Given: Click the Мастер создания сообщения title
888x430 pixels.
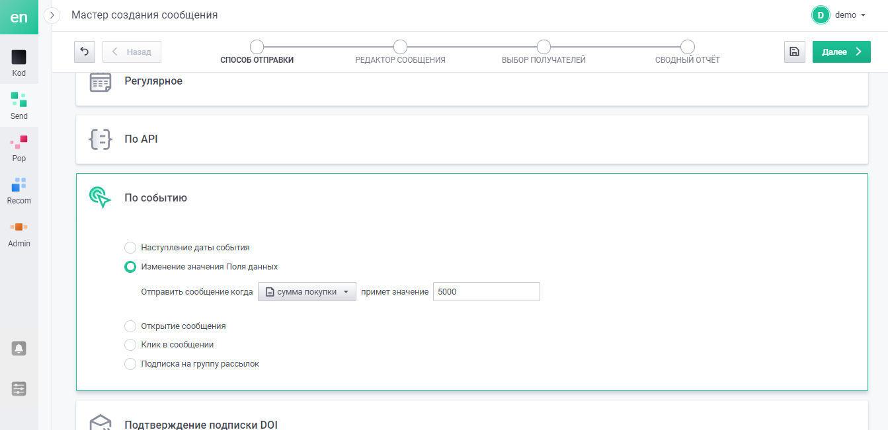Looking at the screenshot, I should tap(144, 15).
